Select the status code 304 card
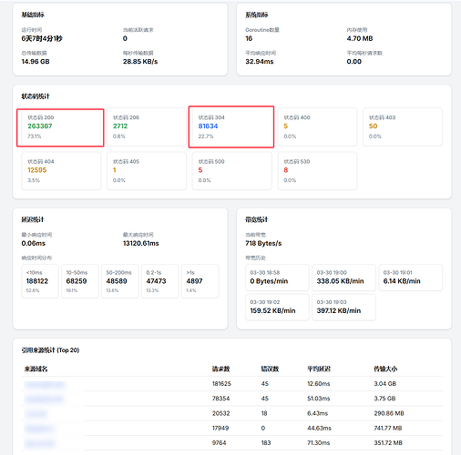Screen dimensions: 461x455 [x=231, y=127]
